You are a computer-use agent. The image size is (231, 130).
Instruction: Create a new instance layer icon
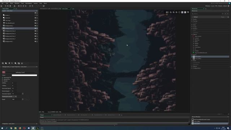point(6,63)
